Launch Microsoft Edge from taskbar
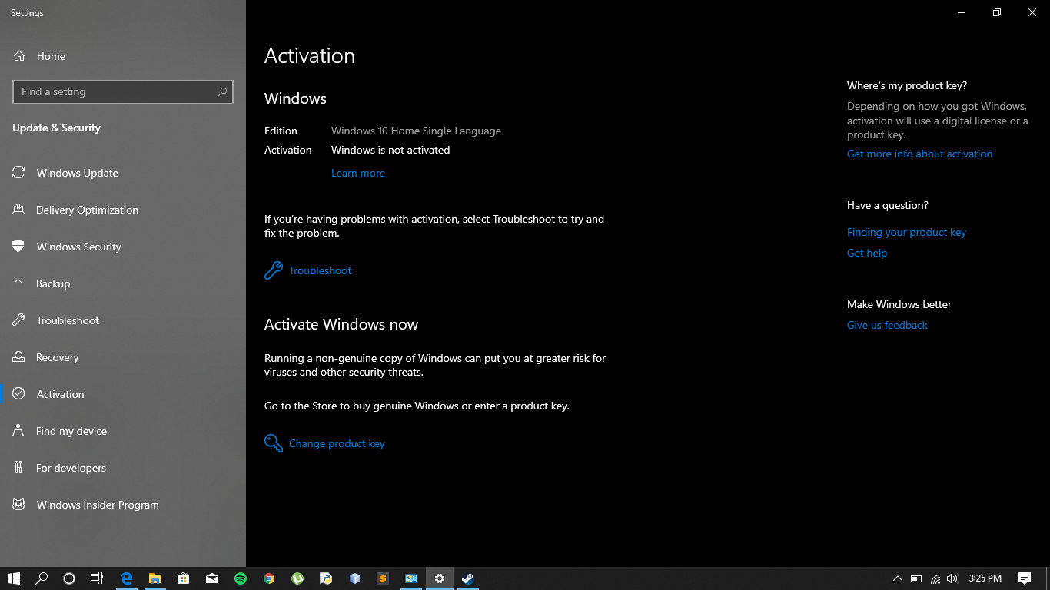Image resolution: width=1050 pixels, height=590 pixels. [127, 578]
